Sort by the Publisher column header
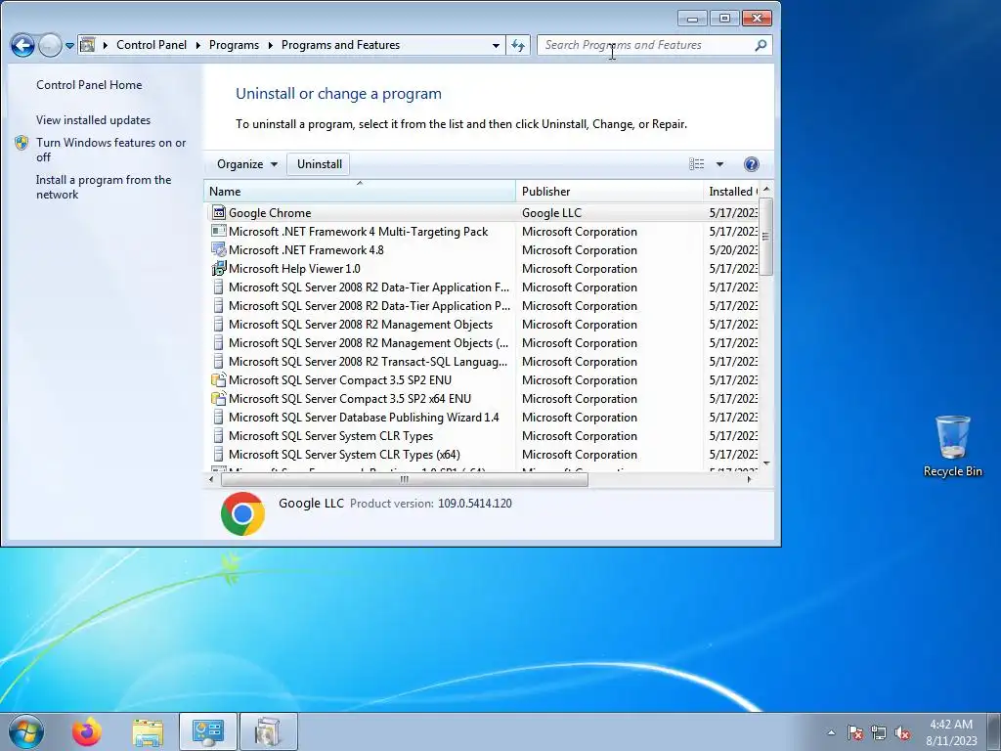Viewport: 1001px width, 751px height. [609, 192]
